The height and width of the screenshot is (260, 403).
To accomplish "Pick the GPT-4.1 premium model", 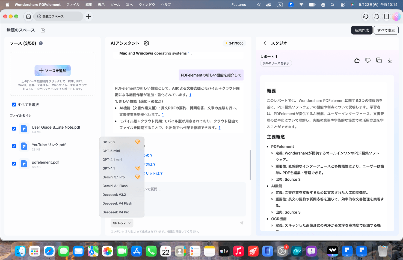I will click(122, 168).
